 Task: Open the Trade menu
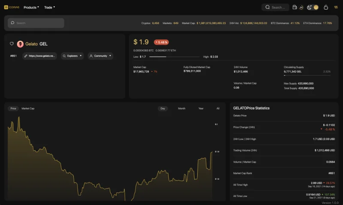[49, 7]
